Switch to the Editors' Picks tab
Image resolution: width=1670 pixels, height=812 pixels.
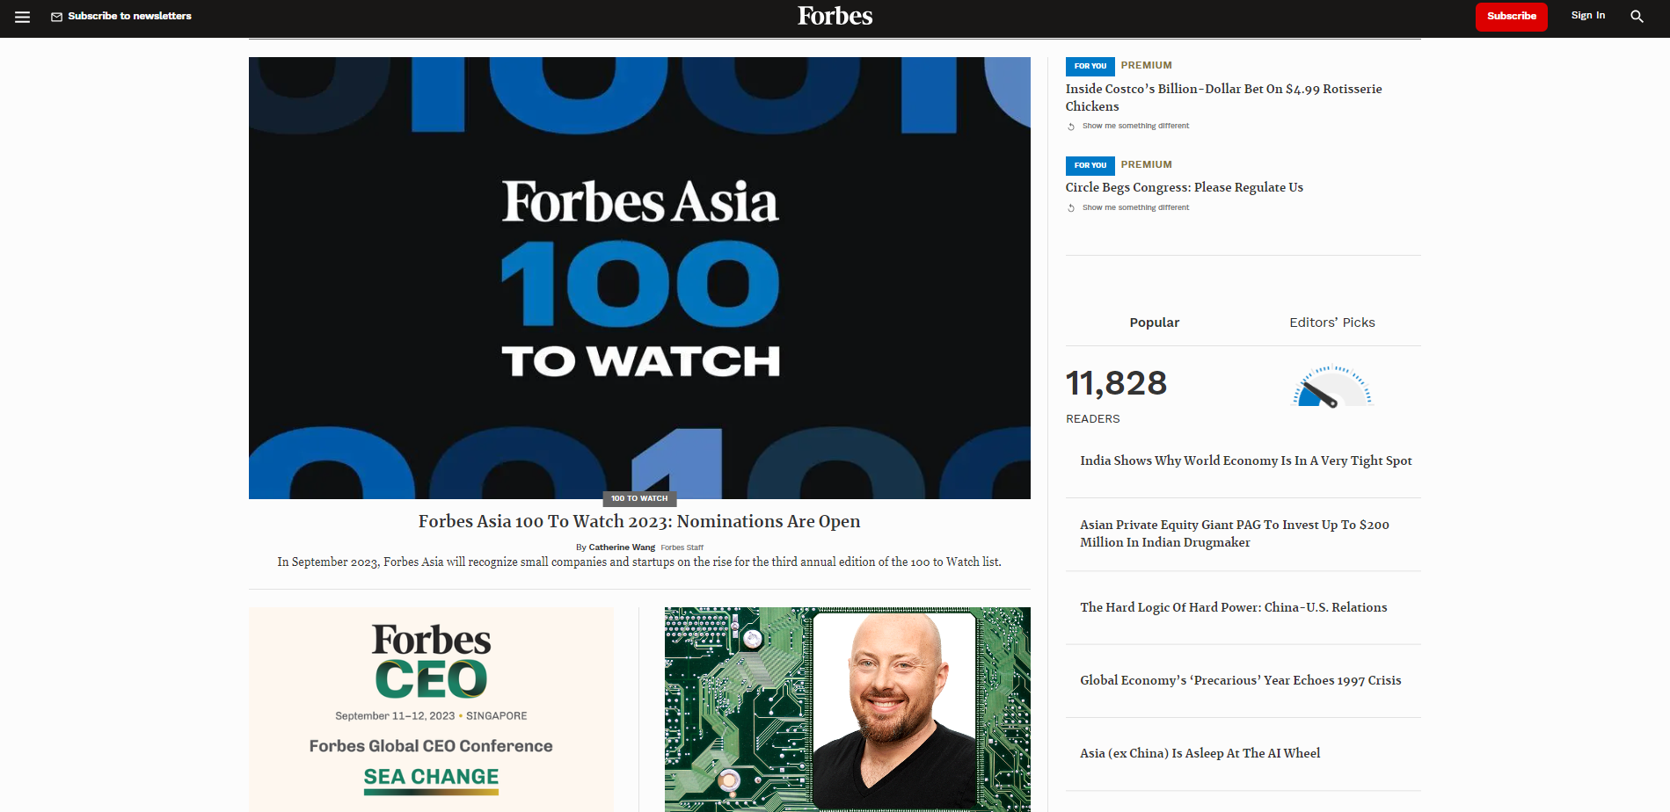point(1331,323)
